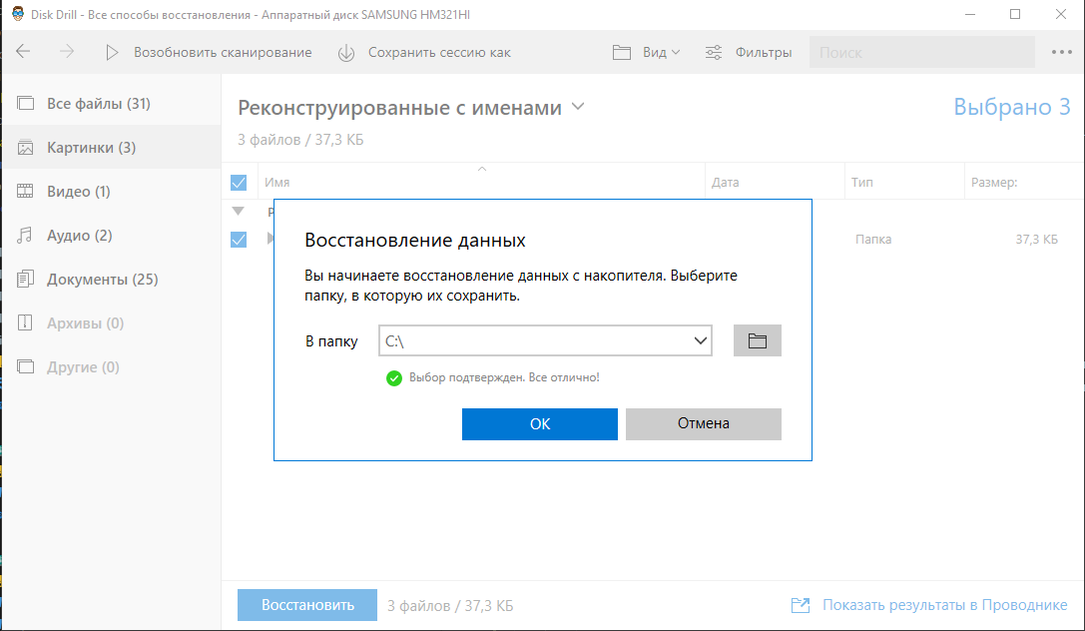The width and height of the screenshot is (1085, 631).
Task: Click the save session download icon
Action: pos(346,52)
